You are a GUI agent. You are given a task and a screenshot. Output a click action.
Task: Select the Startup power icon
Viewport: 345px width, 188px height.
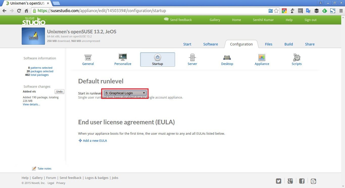pyautogui.click(x=158, y=57)
